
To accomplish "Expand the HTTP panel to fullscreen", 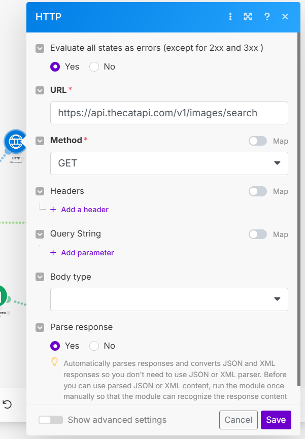I will 248,17.
